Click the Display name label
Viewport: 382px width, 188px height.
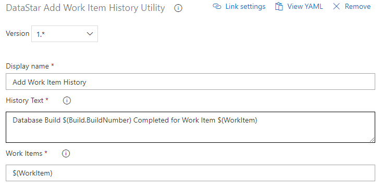(27, 66)
